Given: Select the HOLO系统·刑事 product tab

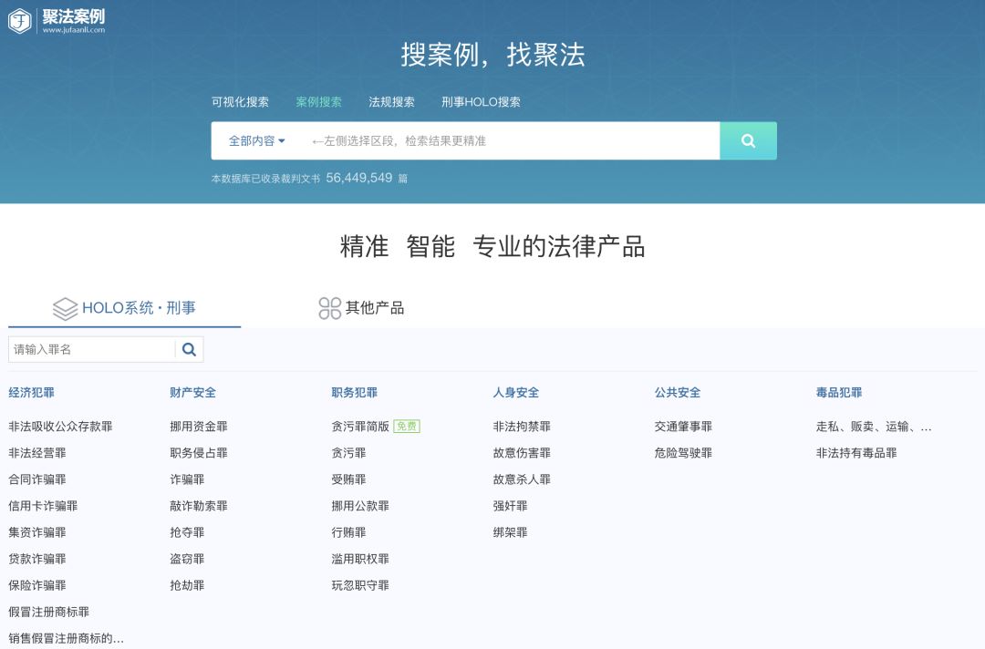Looking at the screenshot, I should tap(124, 308).
